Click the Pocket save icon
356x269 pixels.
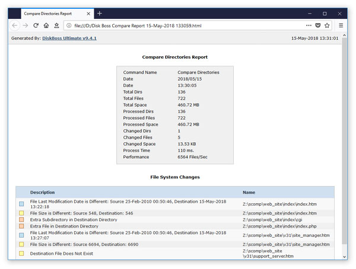tap(318, 25)
